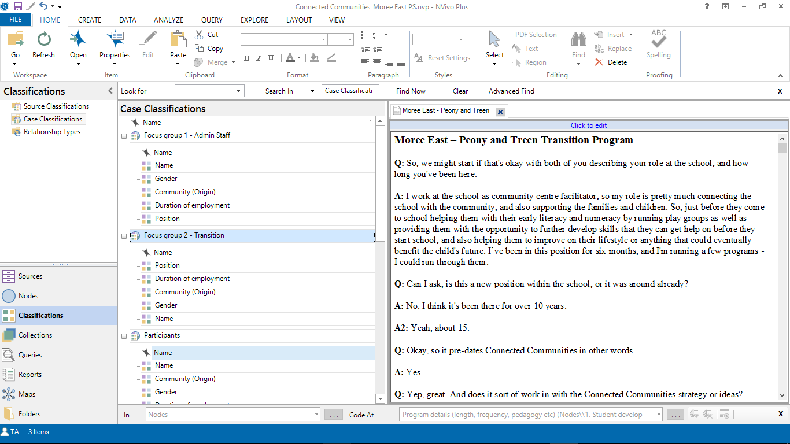Click the fill color paint bucket
790x444 pixels.
[314, 58]
